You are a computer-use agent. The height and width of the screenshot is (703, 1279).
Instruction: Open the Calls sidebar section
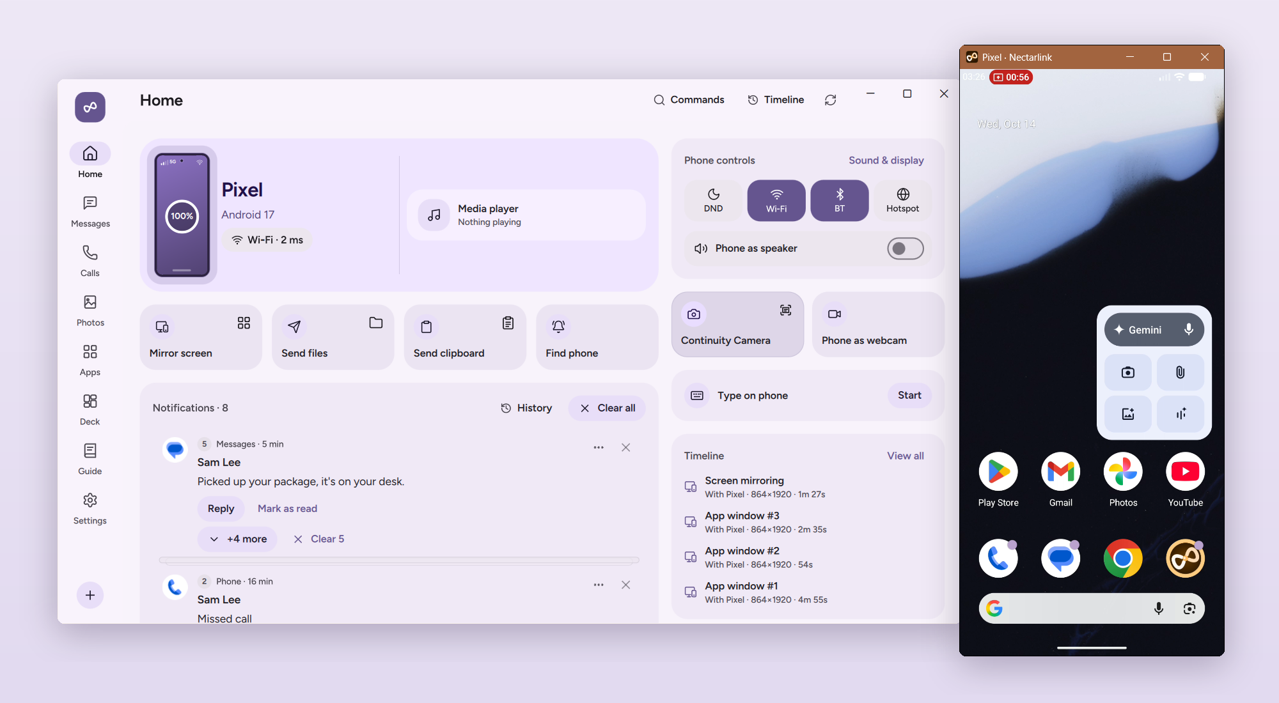click(90, 261)
